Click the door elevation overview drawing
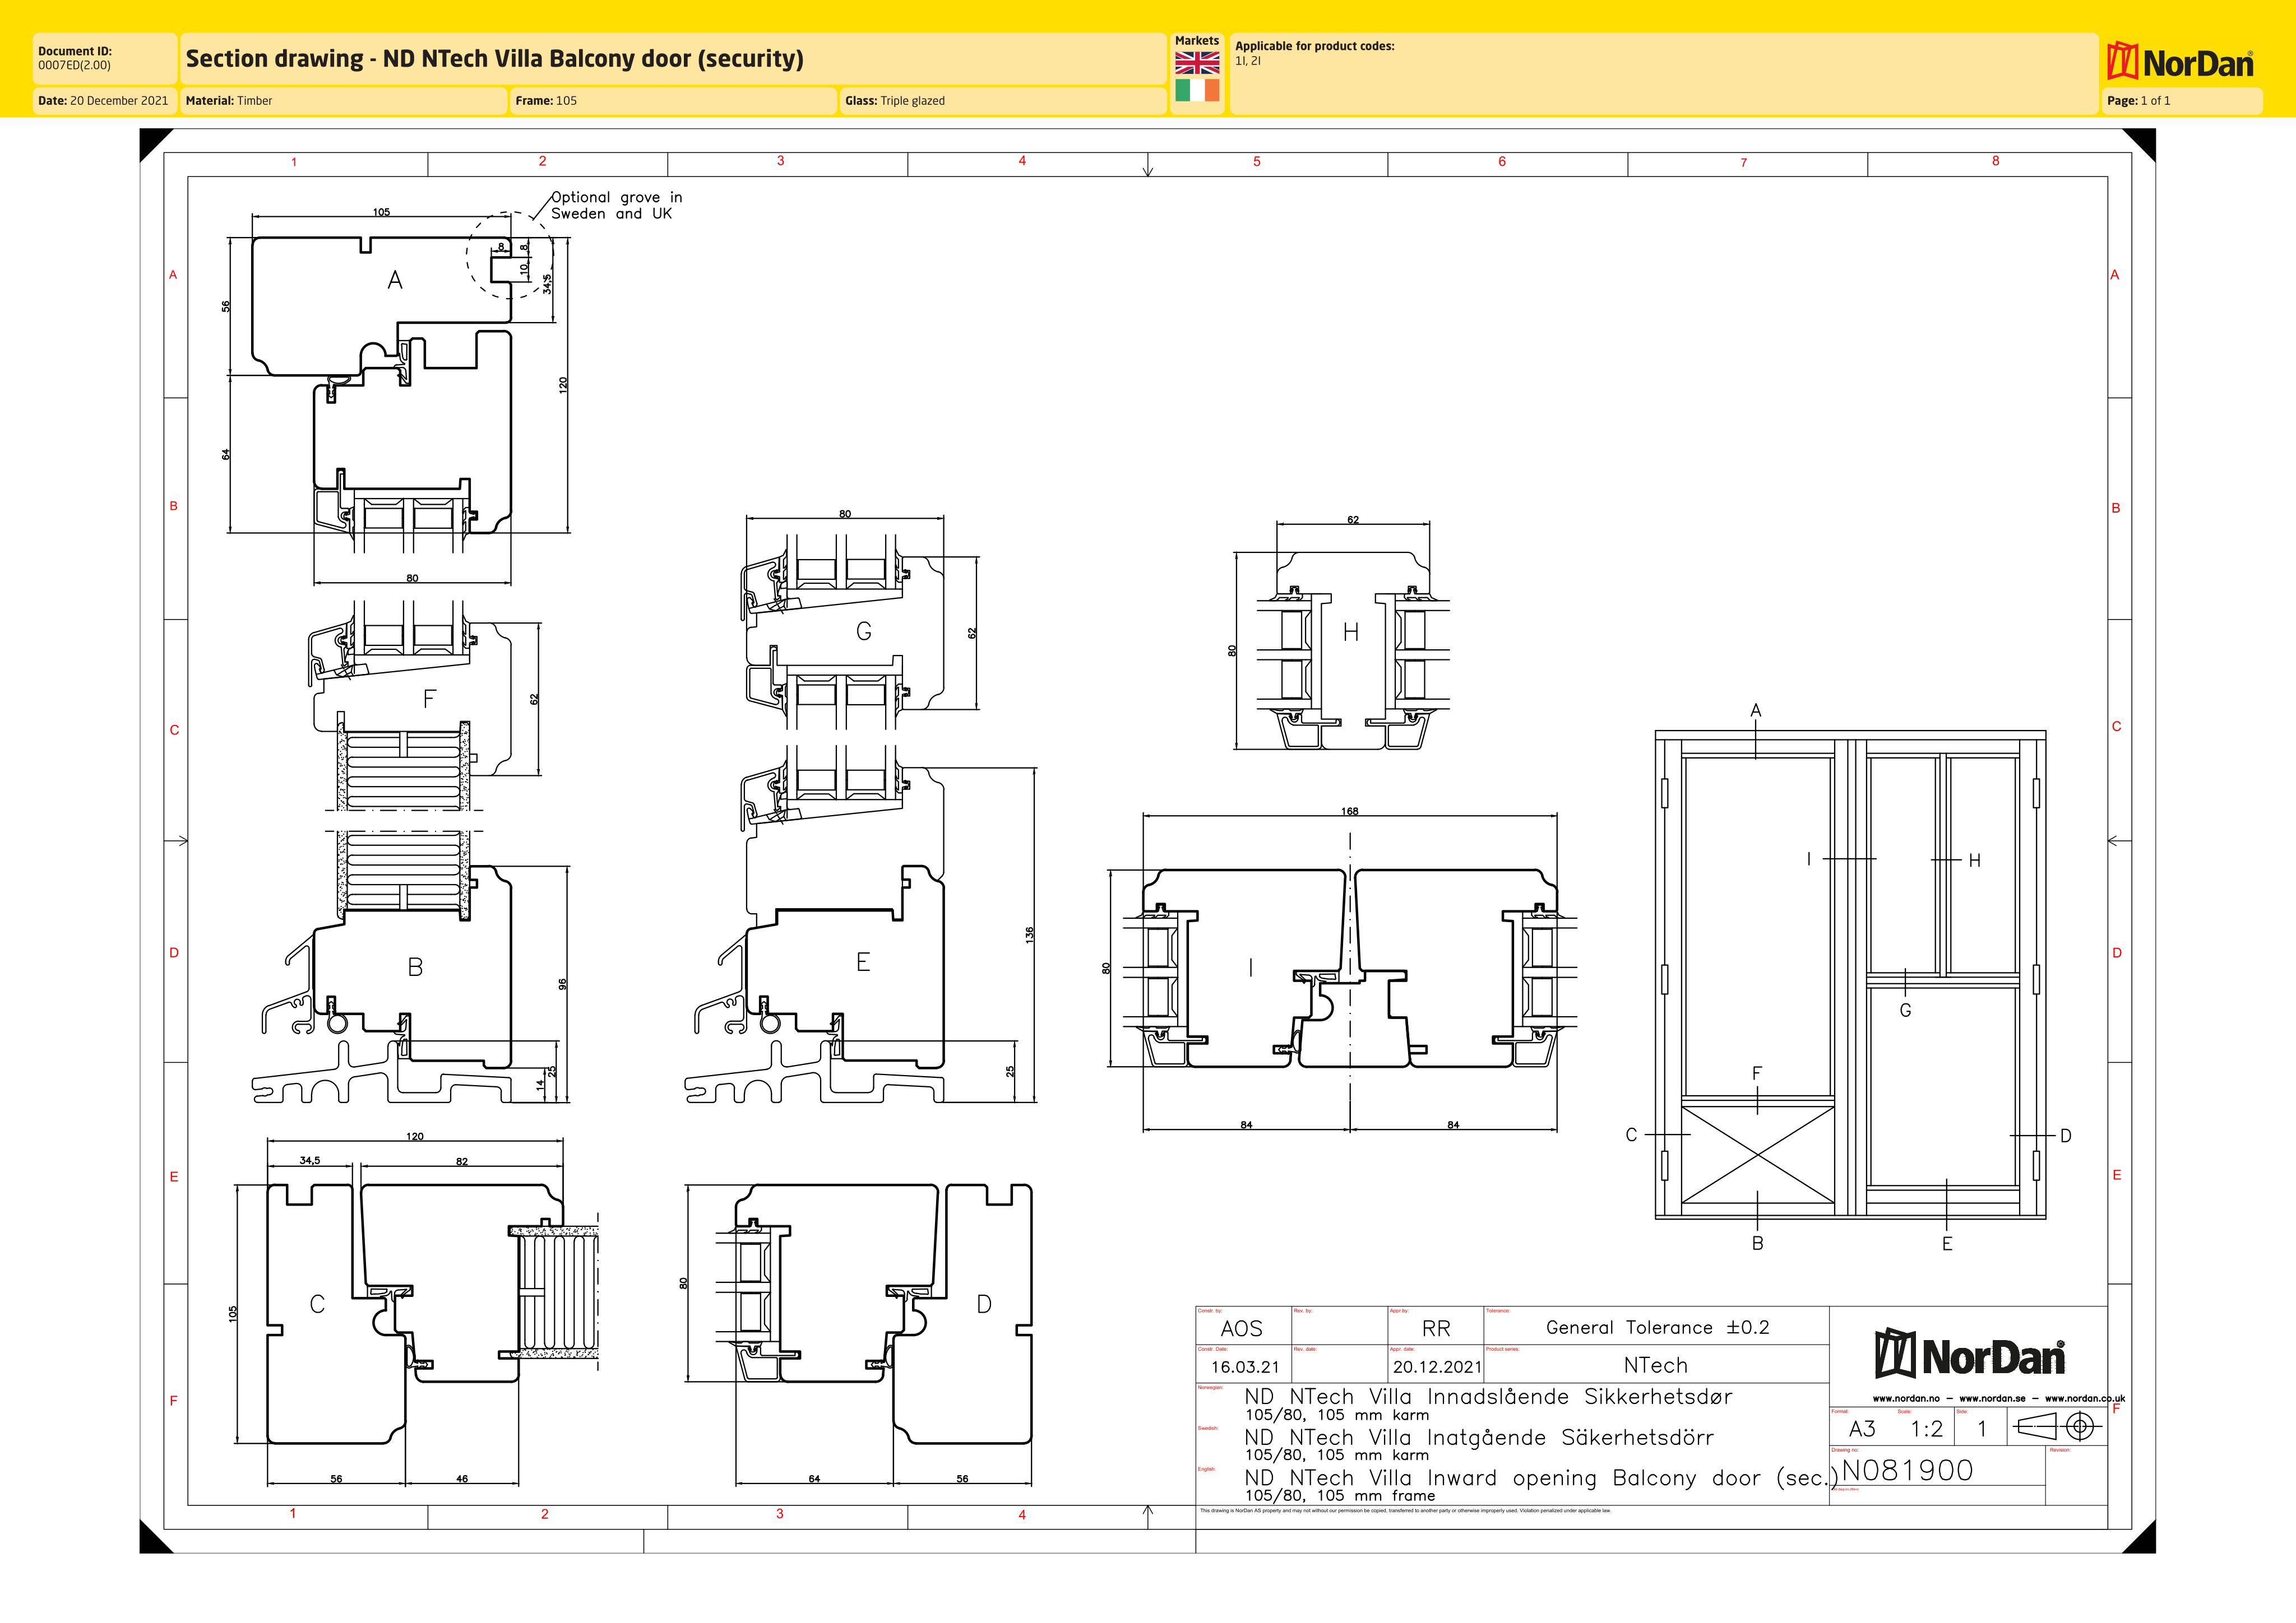2296x1623 pixels. click(x=1851, y=975)
